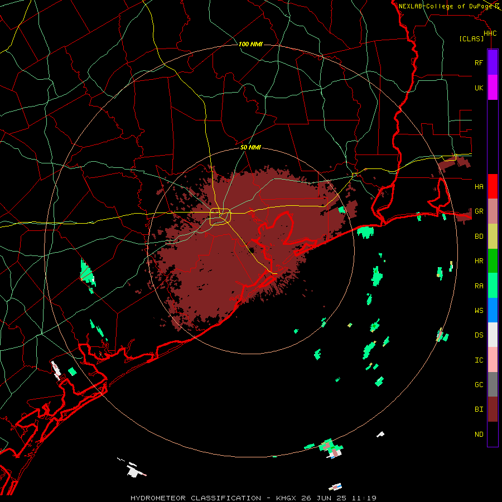Click the 'GR' legend label
Screen dimensions: 502x502
pos(479,211)
